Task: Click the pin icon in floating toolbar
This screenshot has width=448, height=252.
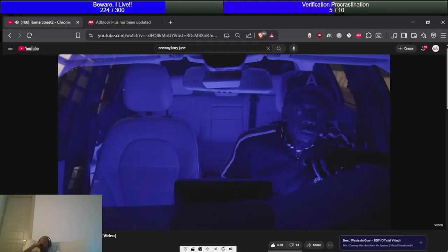Action: pos(216,249)
